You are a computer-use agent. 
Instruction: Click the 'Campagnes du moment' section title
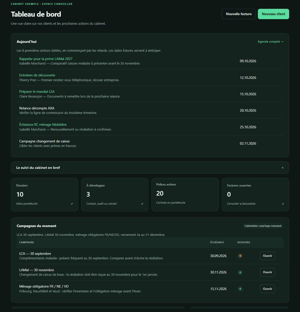36,226
